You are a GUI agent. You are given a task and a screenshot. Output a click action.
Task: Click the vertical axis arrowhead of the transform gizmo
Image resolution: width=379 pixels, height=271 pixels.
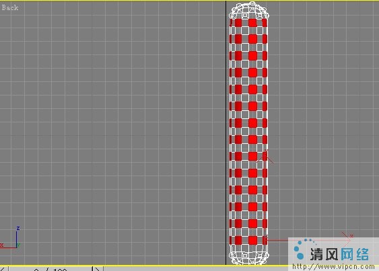pos(266,156)
